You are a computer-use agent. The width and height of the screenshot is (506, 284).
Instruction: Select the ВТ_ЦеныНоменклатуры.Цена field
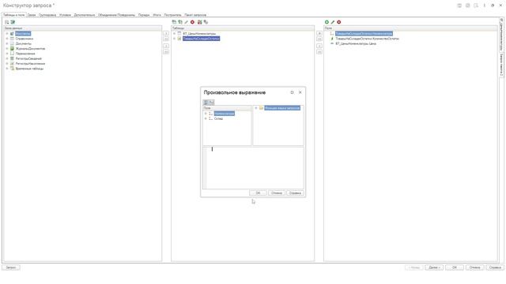click(x=356, y=43)
